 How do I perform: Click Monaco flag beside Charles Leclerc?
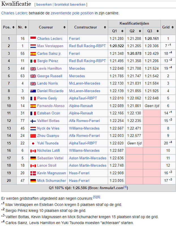(x=33, y=39)
